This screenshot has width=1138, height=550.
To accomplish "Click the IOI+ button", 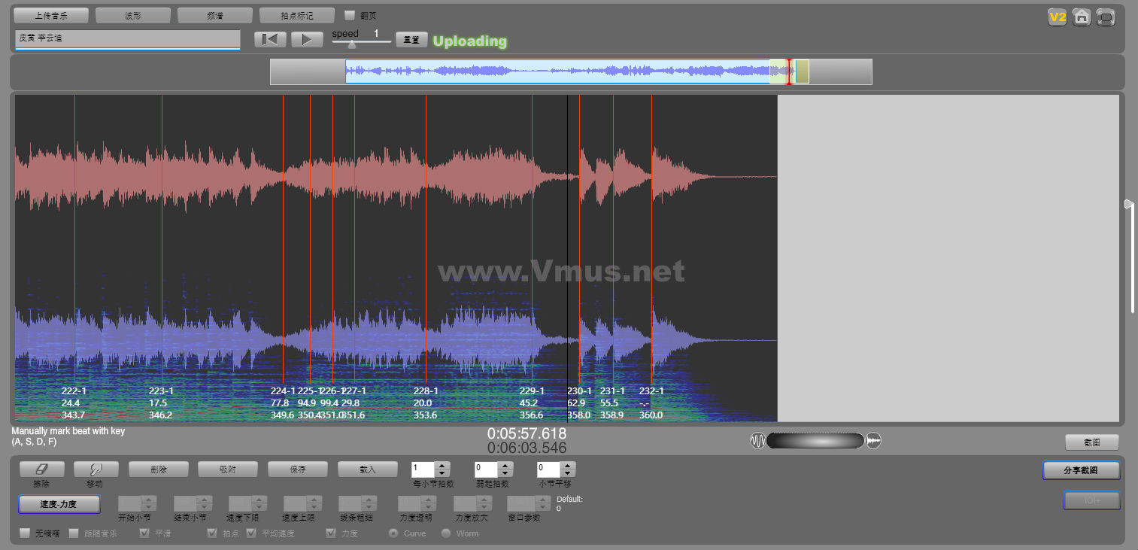I will [1092, 500].
